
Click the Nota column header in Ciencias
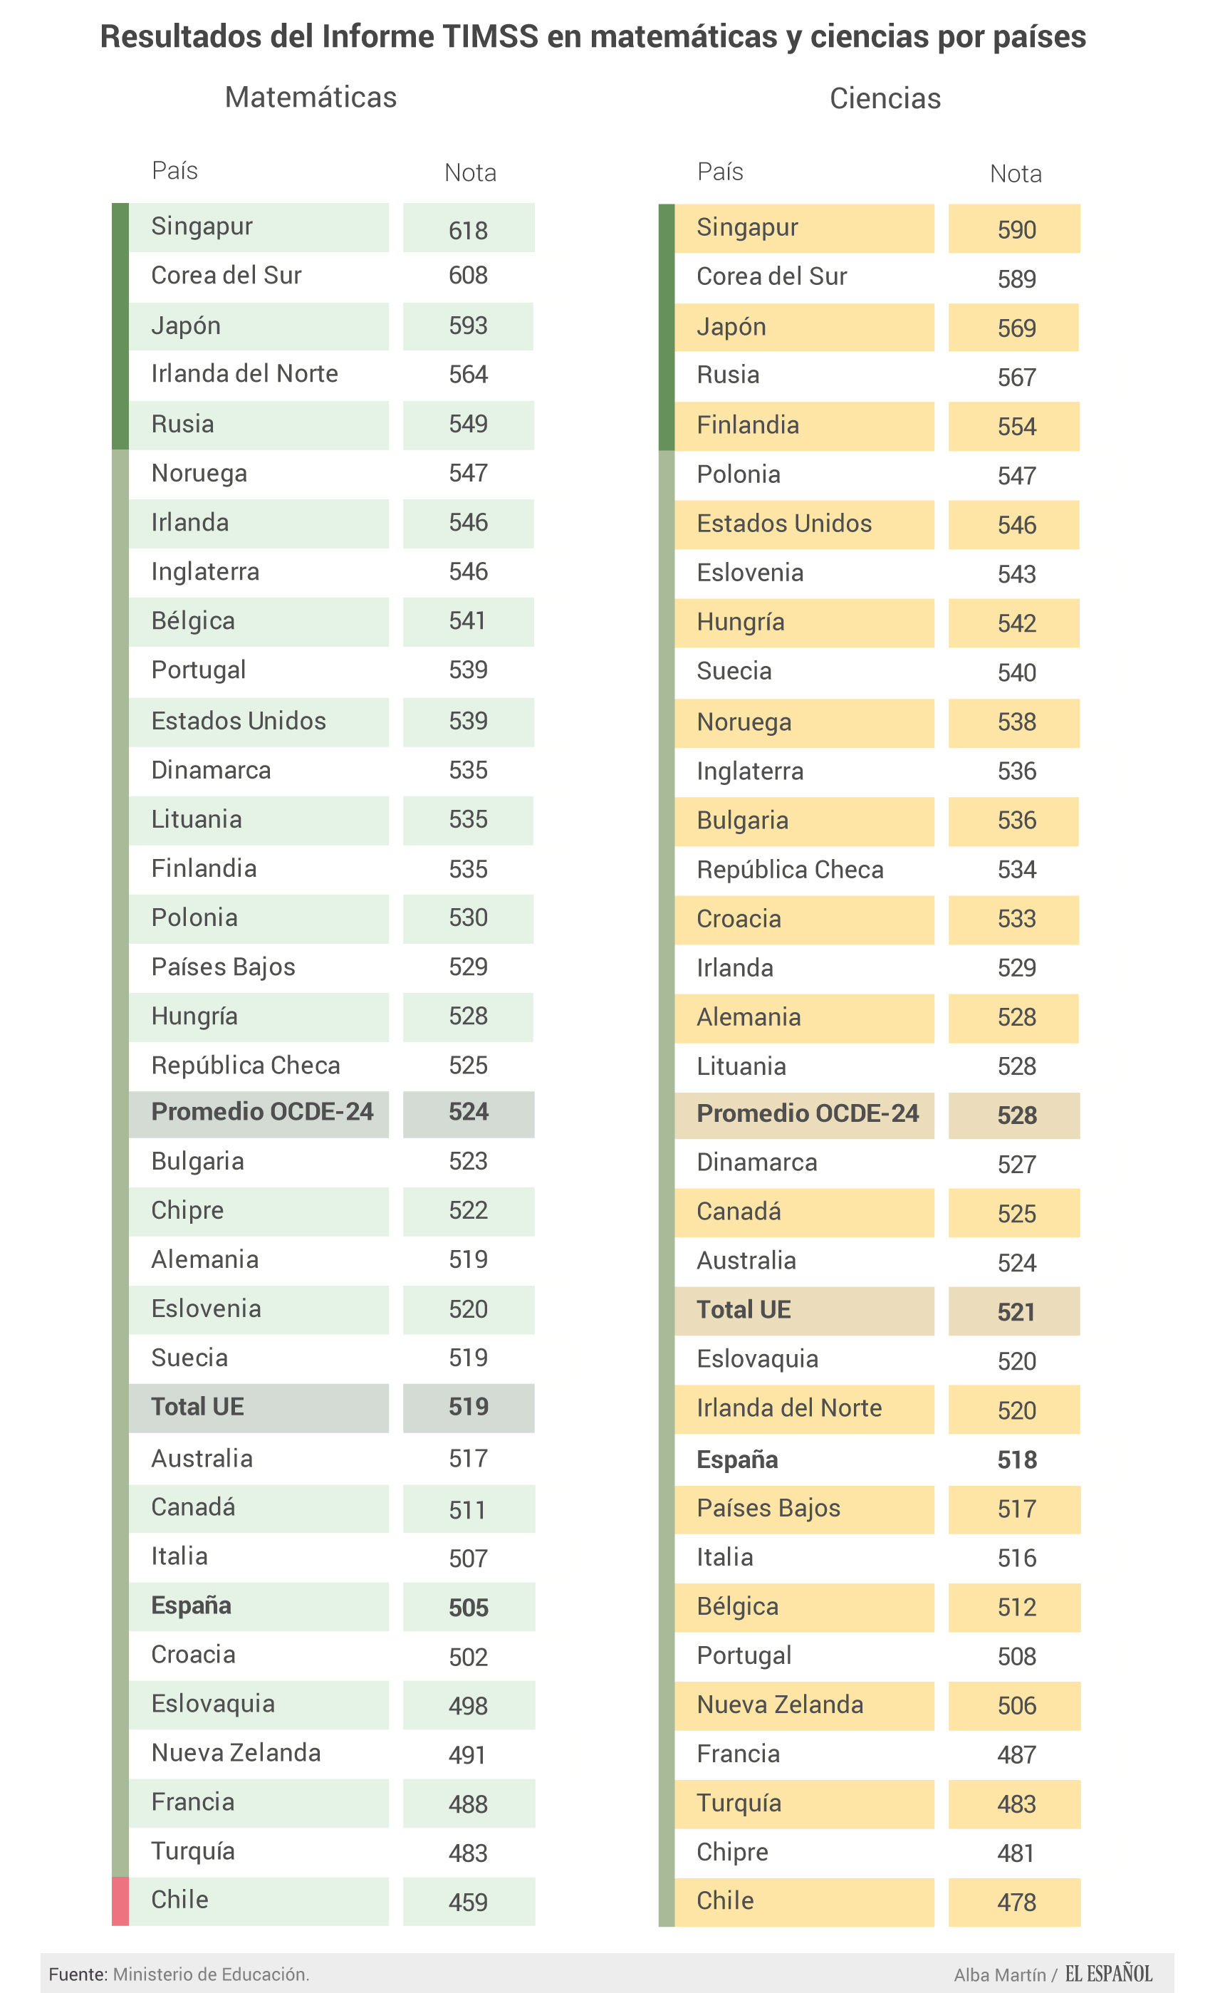(x=1015, y=174)
